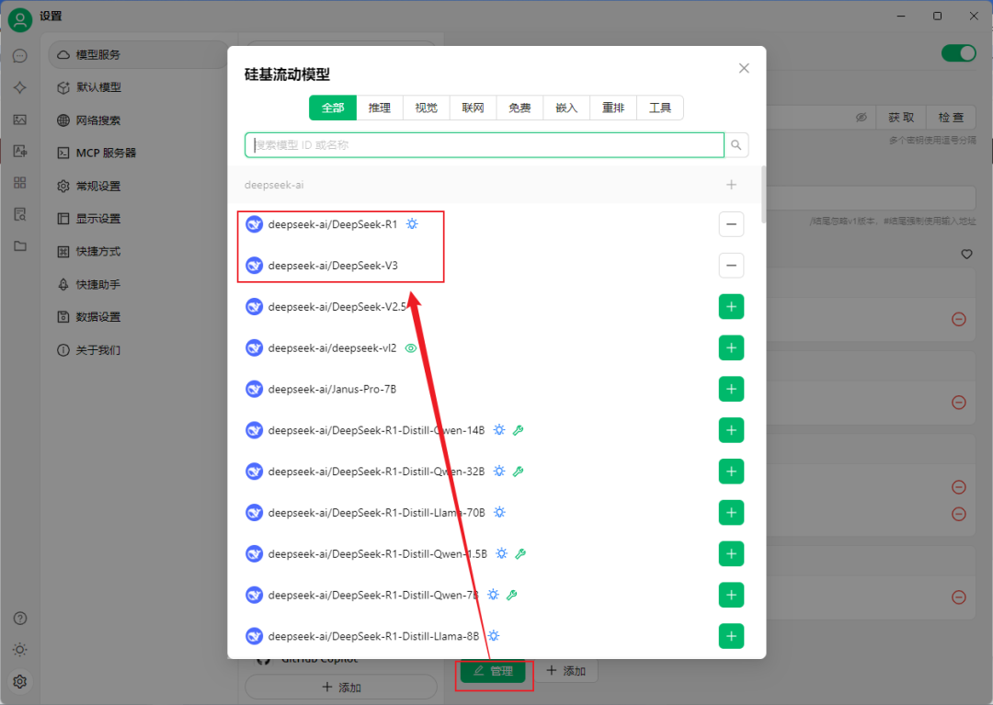993x705 pixels.
Task: Open the translate sidebar icon
Action: click(x=19, y=151)
